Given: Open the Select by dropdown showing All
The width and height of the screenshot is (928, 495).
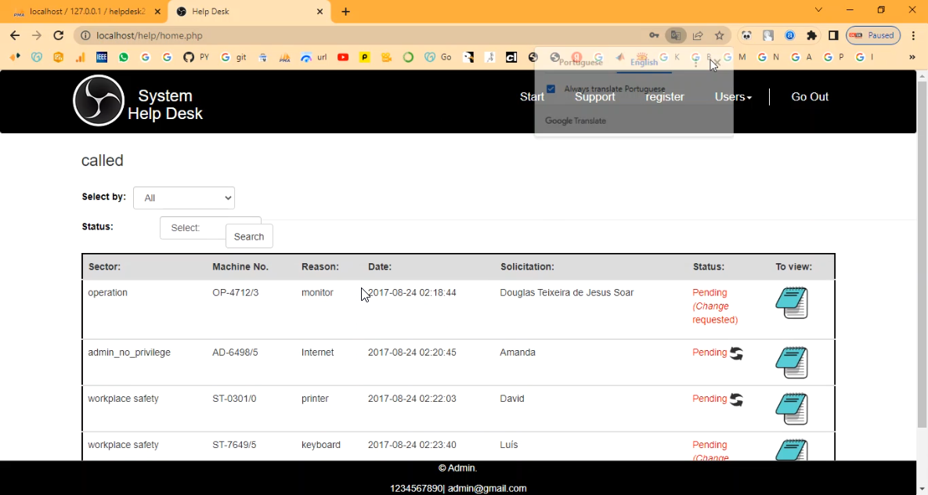Looking at the screenshot, I should coord(184,198).
